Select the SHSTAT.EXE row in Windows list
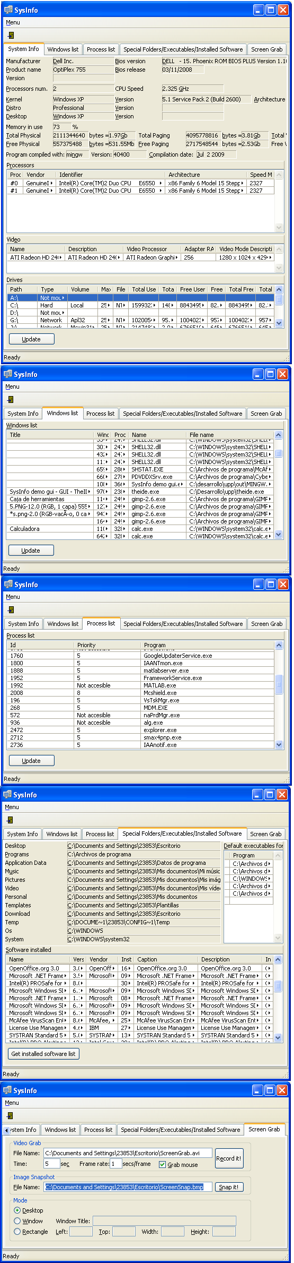Viewport: 294px width, 1263px height. (140, 469)
